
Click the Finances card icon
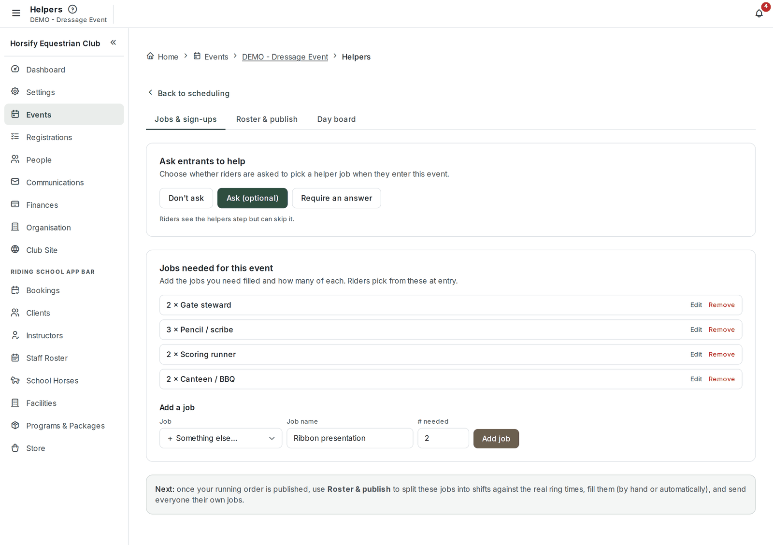[15, 204]
